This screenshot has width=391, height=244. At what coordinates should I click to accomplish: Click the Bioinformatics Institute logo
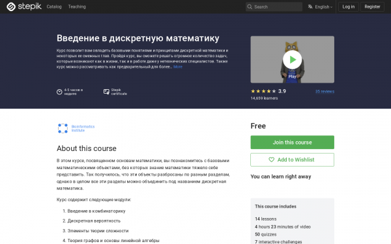(x=63, y=128)
